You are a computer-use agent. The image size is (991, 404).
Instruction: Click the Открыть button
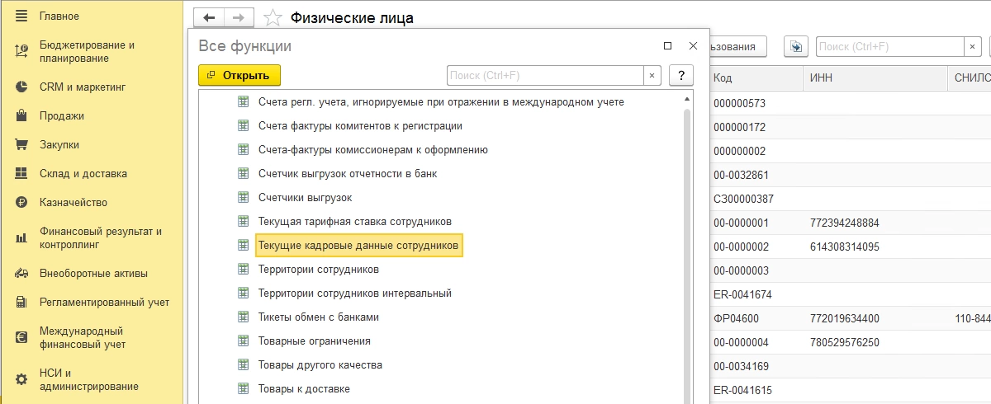click(239, 75)
